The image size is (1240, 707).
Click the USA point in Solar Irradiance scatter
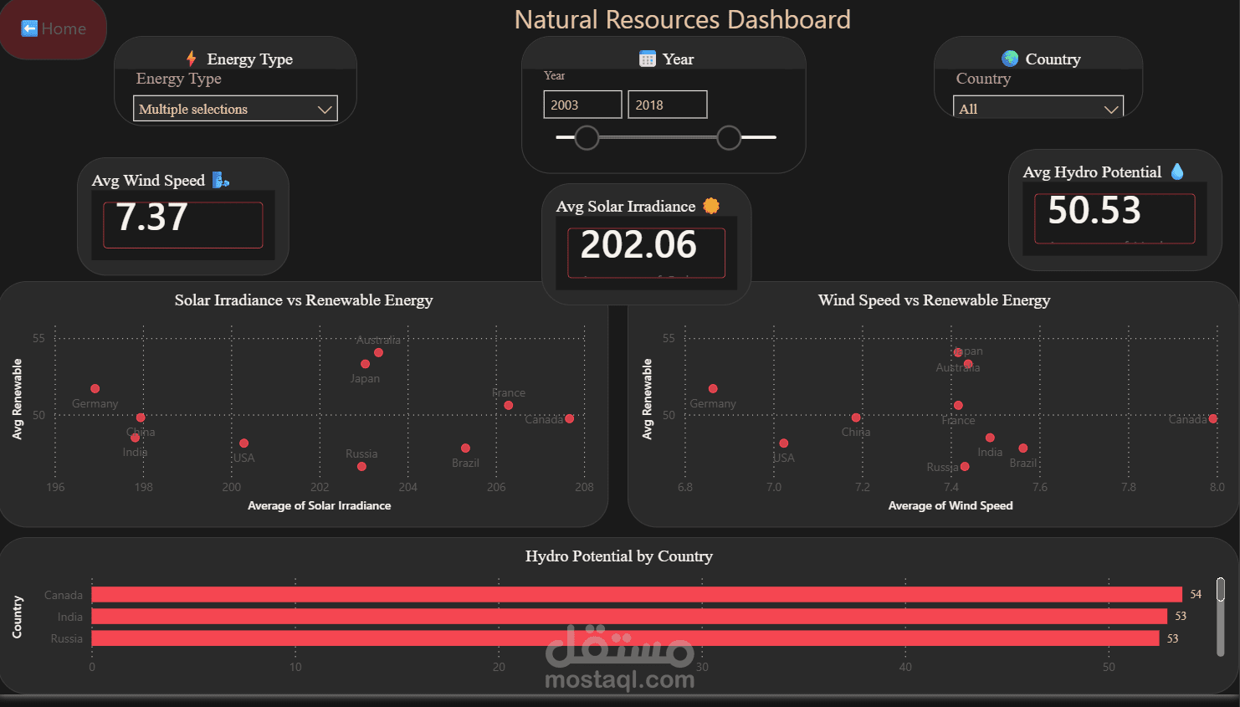243,443
